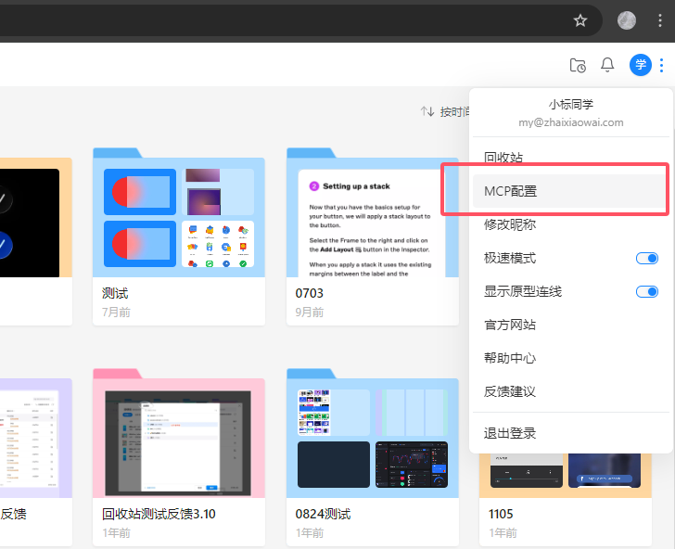Click the blue user avatar icon
Screen dimensions: 675x549
[640, 65]
